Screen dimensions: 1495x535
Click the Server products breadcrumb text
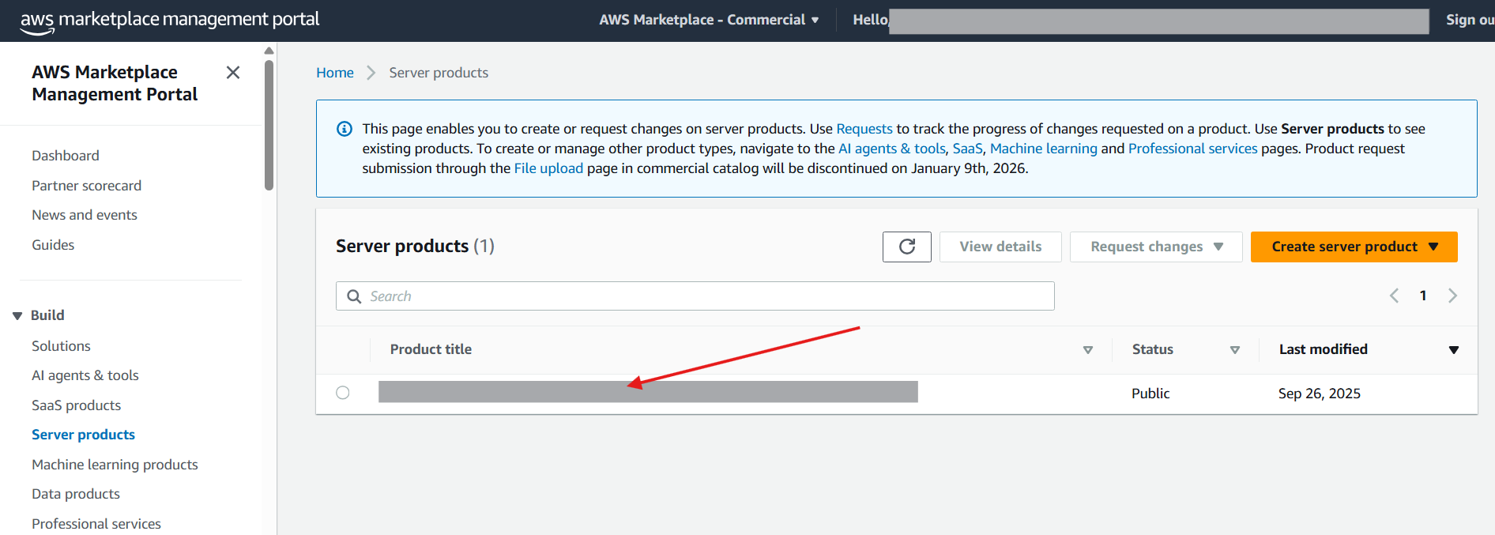pyautogui.click(x=439, y=73)
